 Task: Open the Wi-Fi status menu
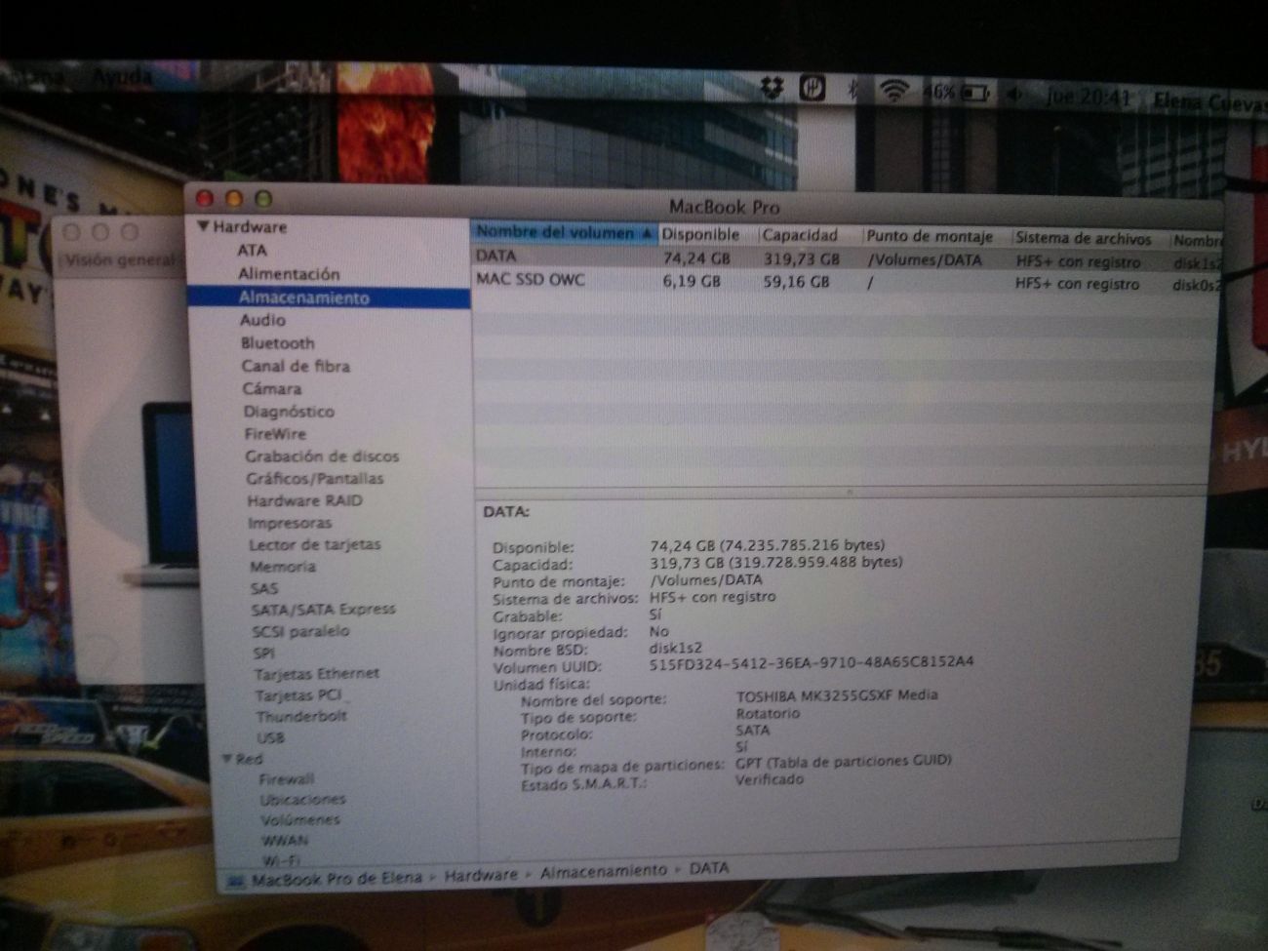coord(892,92)
